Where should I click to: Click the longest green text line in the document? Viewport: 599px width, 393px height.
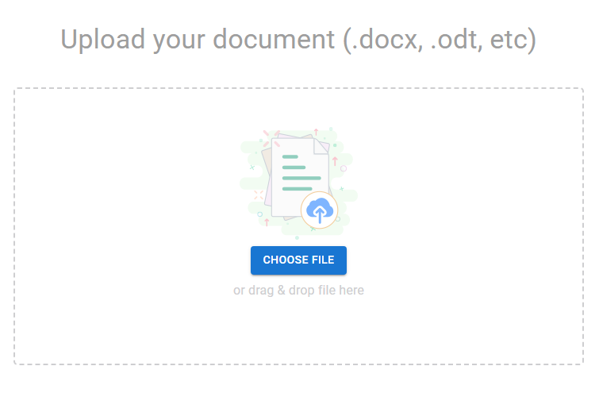(301, 178)
